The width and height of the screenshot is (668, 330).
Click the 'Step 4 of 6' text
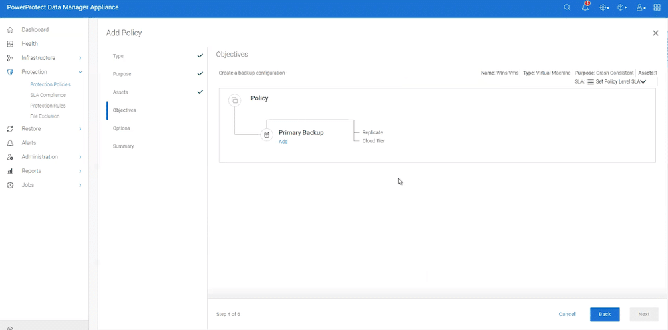[x=228, y=314]
